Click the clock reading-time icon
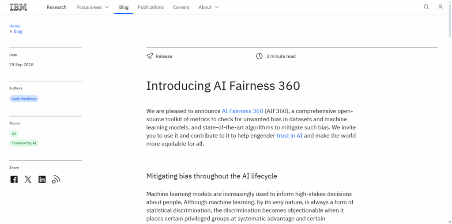Viewport: 452px width, 224px height. coord(259,56)
